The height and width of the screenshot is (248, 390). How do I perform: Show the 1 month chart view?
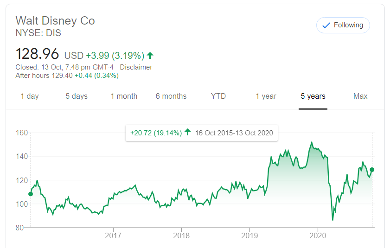pyautogui.click(x=124, y=96)
